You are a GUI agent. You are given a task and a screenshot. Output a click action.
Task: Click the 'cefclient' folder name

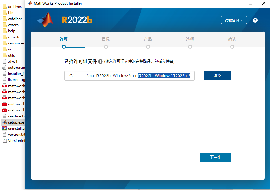point(15,19)
